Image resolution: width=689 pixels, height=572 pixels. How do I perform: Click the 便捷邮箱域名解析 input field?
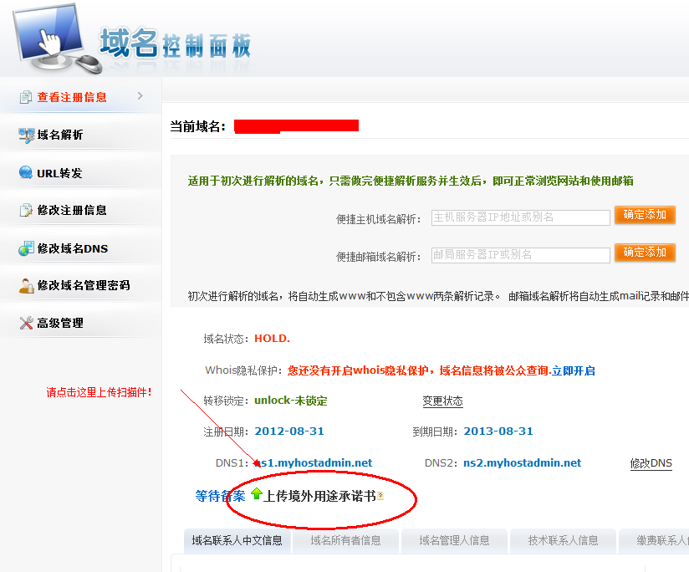tap(520, 255)
